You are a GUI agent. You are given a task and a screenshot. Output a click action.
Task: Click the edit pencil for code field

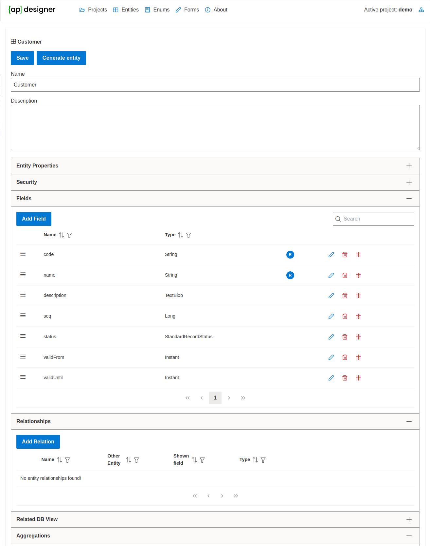[x=331, y=255]
